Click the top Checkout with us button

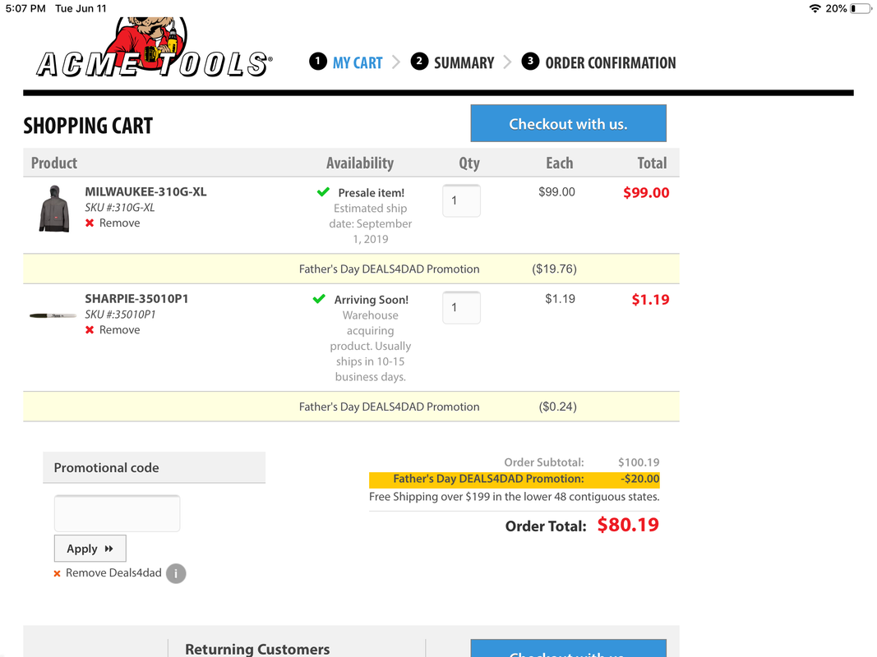(568, 123)
